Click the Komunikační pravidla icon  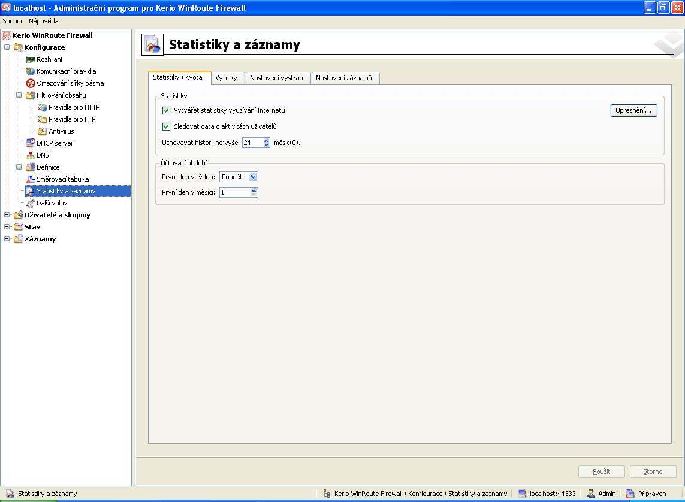point(31,71)
